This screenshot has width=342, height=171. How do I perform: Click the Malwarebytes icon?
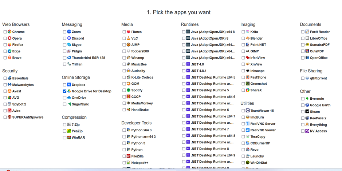tap(9, 85)
